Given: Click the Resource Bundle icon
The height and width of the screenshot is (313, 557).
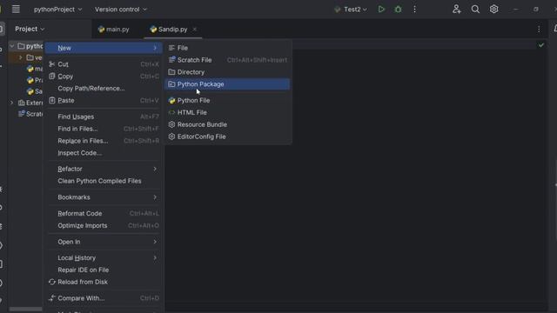Looking at the screenshot, I should [171, 124].
